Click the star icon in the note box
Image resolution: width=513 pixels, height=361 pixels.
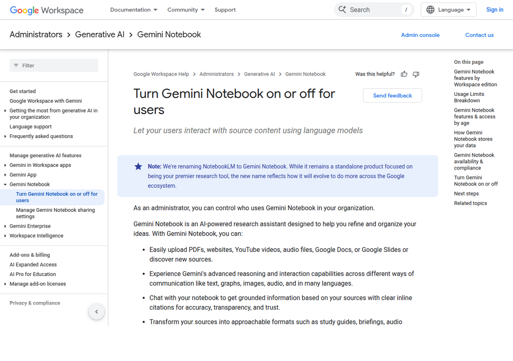click(138, 166)
